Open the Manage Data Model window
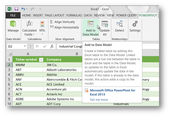The height and width of the screenshot is (117, 170). click(x=13, y=27)
